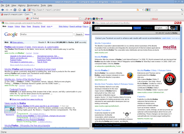This screenshot has height=134, width=184.
Task: Click the Google pane vertical scrollbar
Action: [x=90, y=76]
